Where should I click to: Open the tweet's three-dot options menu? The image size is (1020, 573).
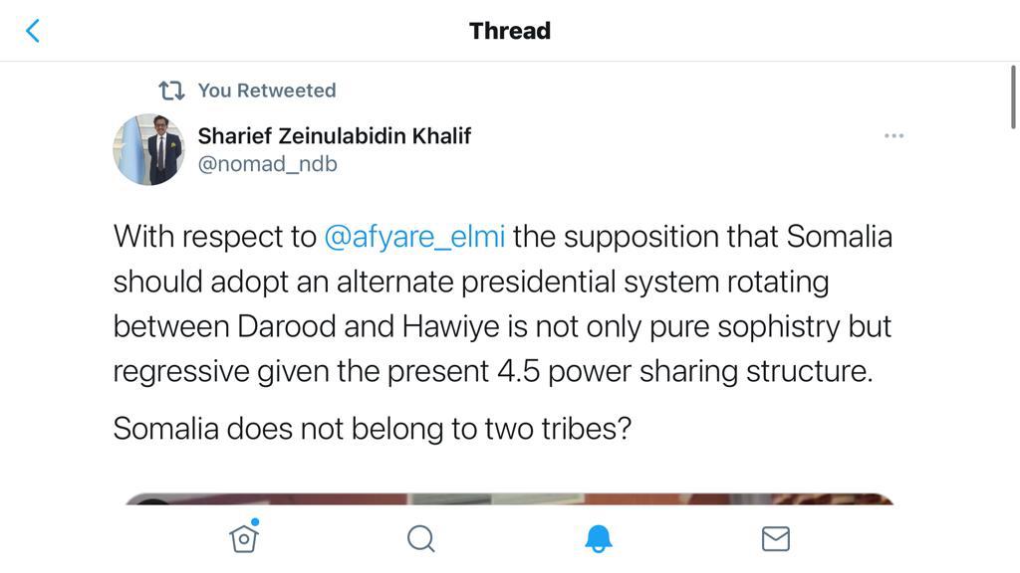click(x=893, y=135)
